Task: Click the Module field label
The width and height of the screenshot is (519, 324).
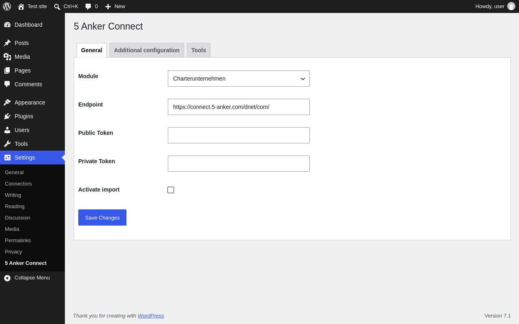Action: click(88, 76)
